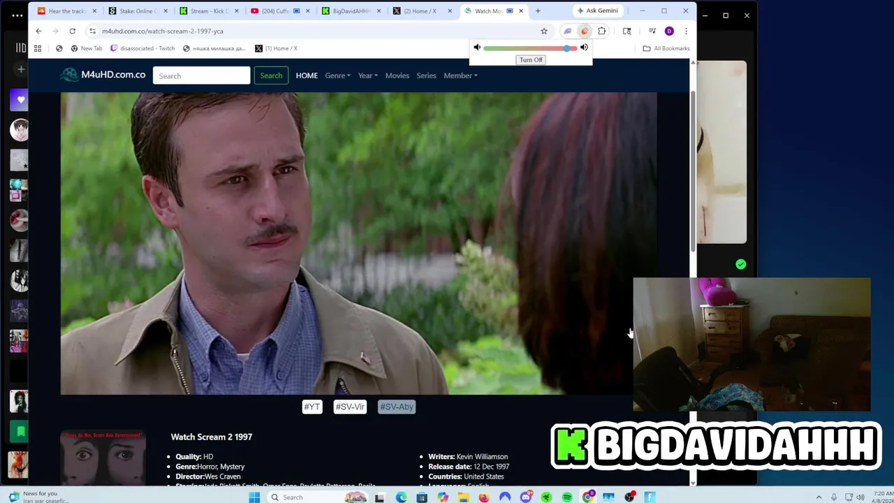This screenshot has height=503, width=894.
Task: Open the News for you widget
Action: click(x=41, y=497)
